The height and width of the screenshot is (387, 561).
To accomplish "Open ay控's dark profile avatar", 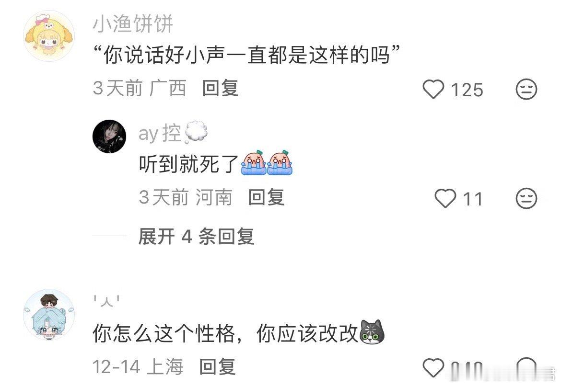I will [109, 137].
